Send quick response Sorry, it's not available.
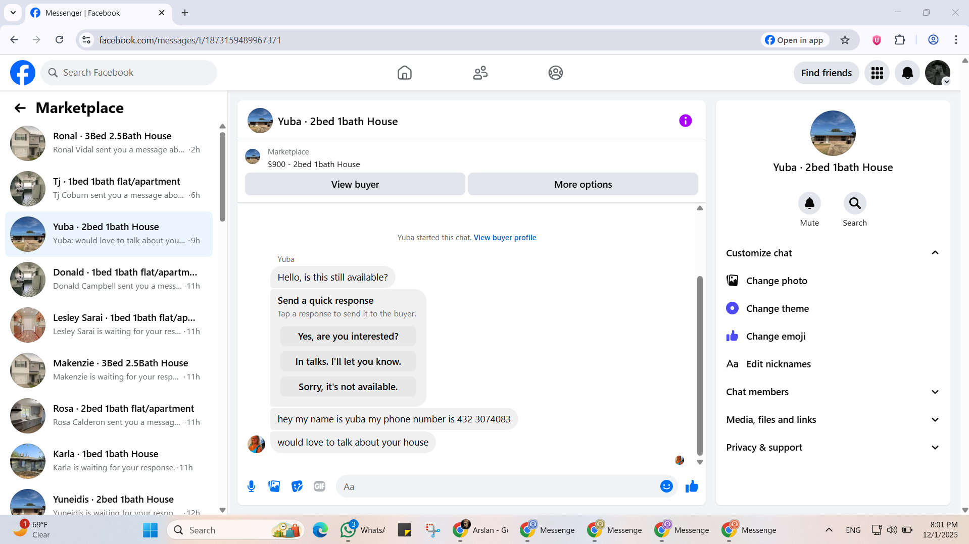 [x=348, y=387]
